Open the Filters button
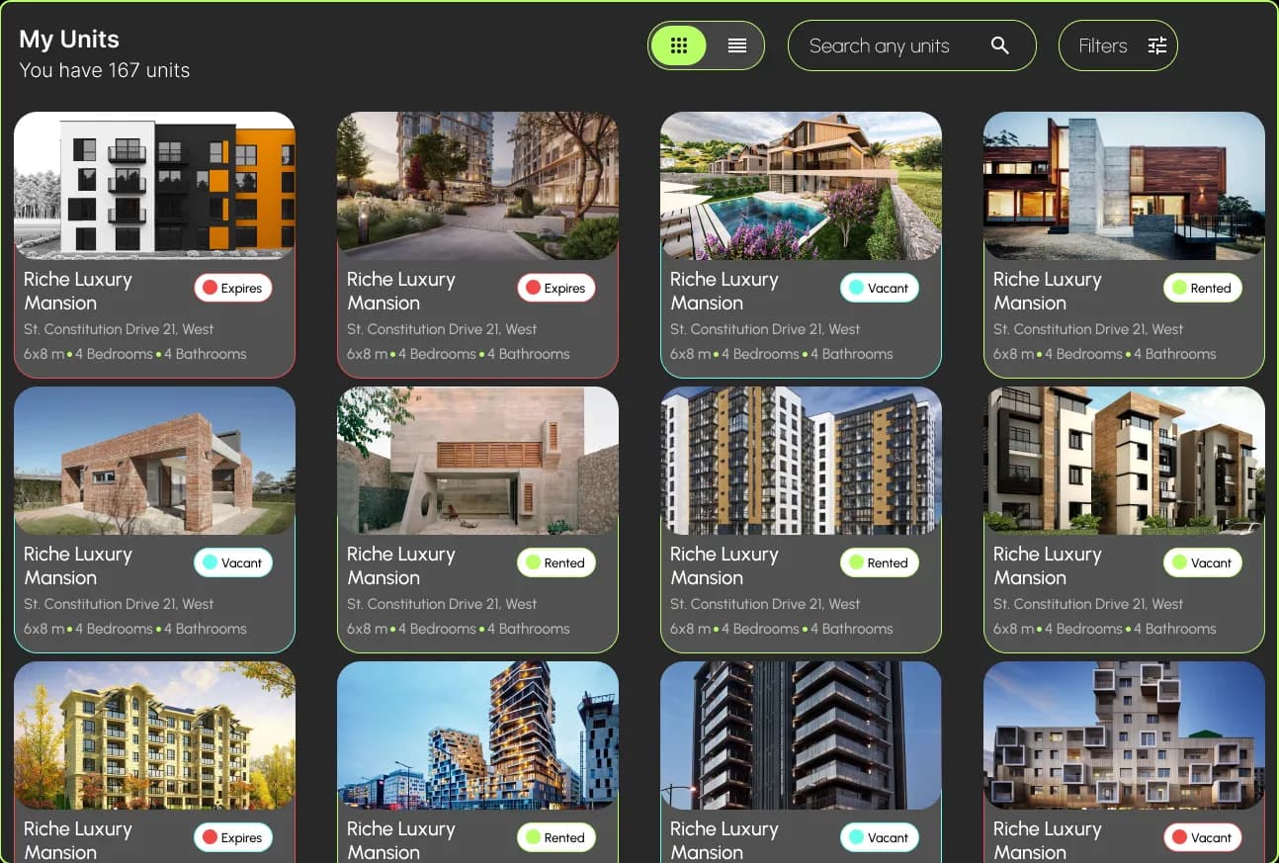Viewport: 1279px width, 863px height. (1118, 45)
